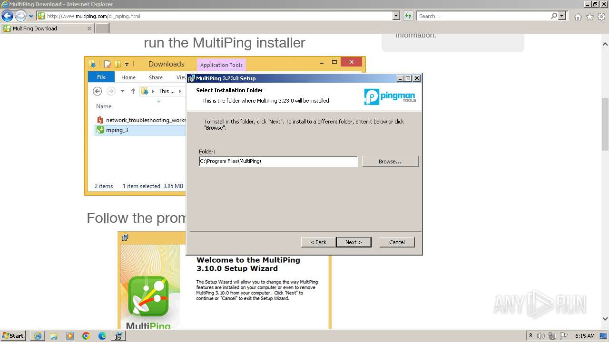Image resolution: width=609 pixels, height=342 pixels.
Task: Click the network tray icon
Action: pyautogui.click(x=552, y=336)
